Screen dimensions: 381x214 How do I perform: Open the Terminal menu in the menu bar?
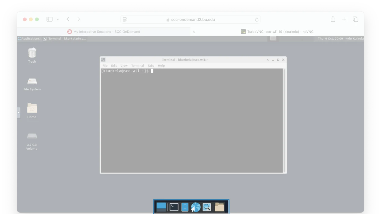tap(137, 66)
